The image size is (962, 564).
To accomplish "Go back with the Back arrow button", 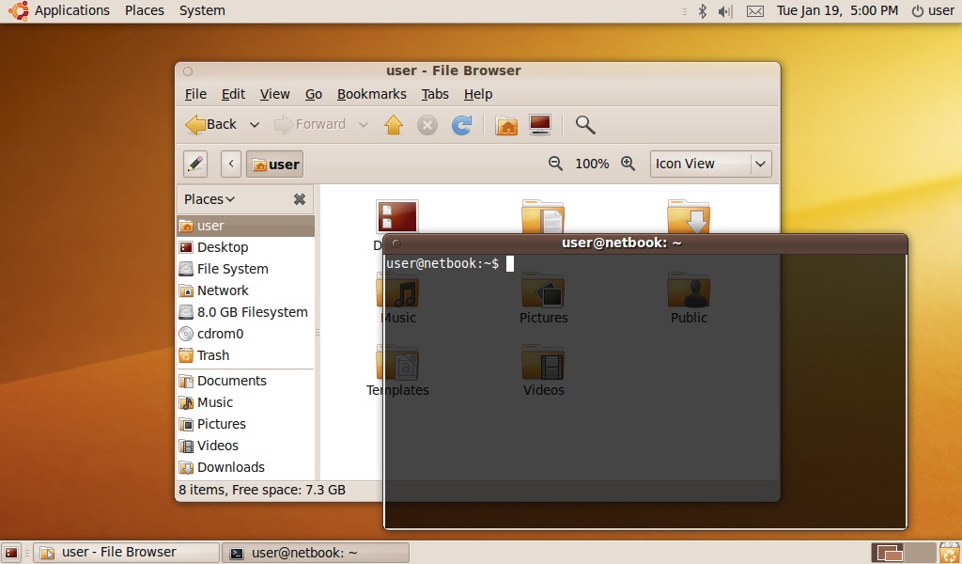I will [x=211, y=125].
